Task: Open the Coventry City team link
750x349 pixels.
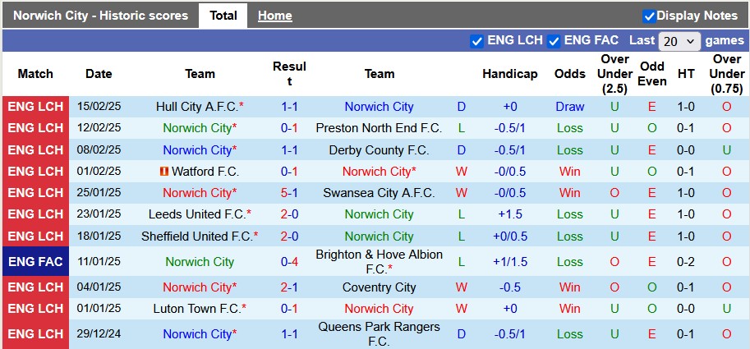Action: point(379,287)
